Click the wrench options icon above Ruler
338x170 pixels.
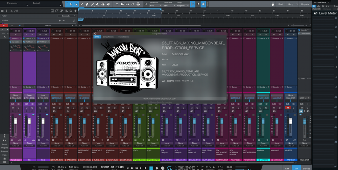(11, 11)
